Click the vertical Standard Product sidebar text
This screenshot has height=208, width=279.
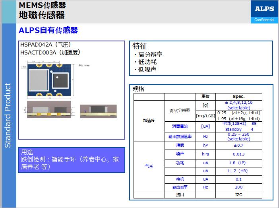pyautogui.click(x=8, y=115)
